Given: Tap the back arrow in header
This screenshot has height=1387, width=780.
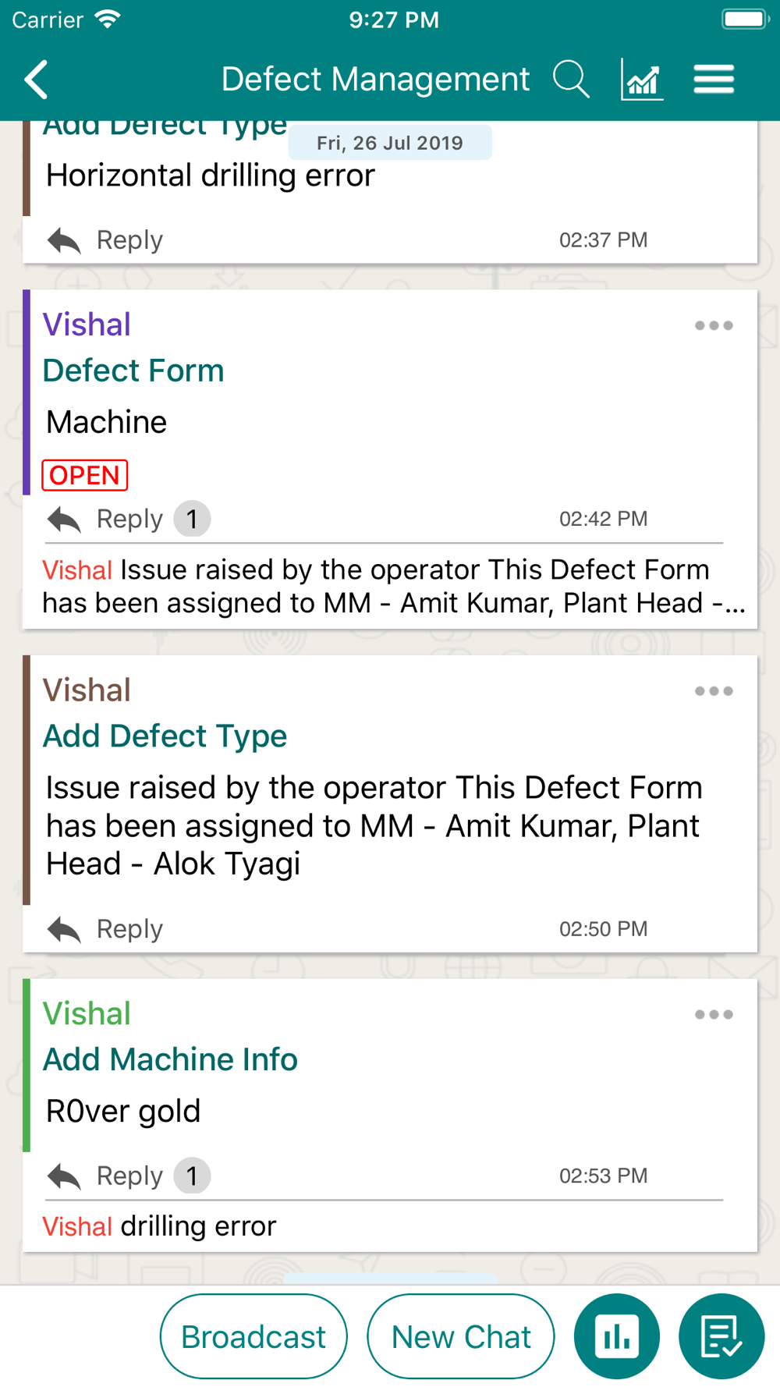Looking at the screenshot, I should pyautogui.click(x=37, y=80).
